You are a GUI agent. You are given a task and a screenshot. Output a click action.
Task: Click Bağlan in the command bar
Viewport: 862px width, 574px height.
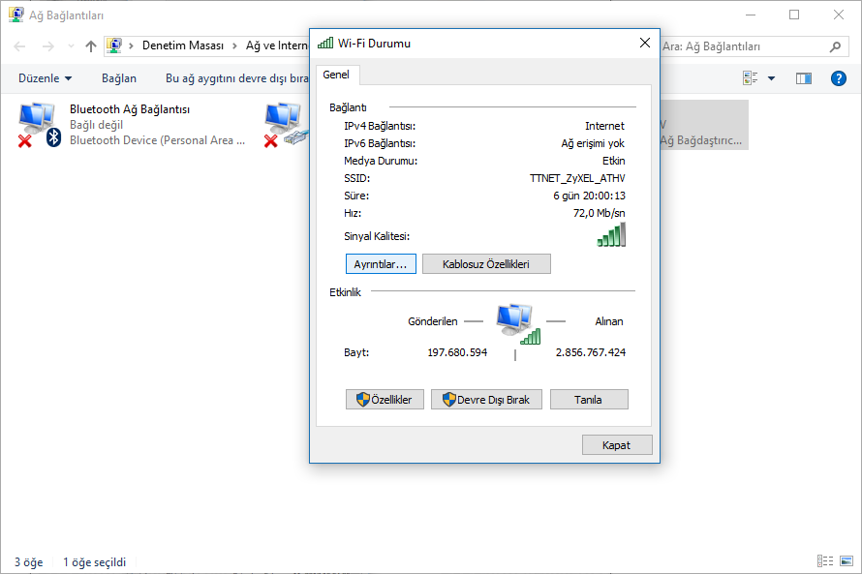118,77
